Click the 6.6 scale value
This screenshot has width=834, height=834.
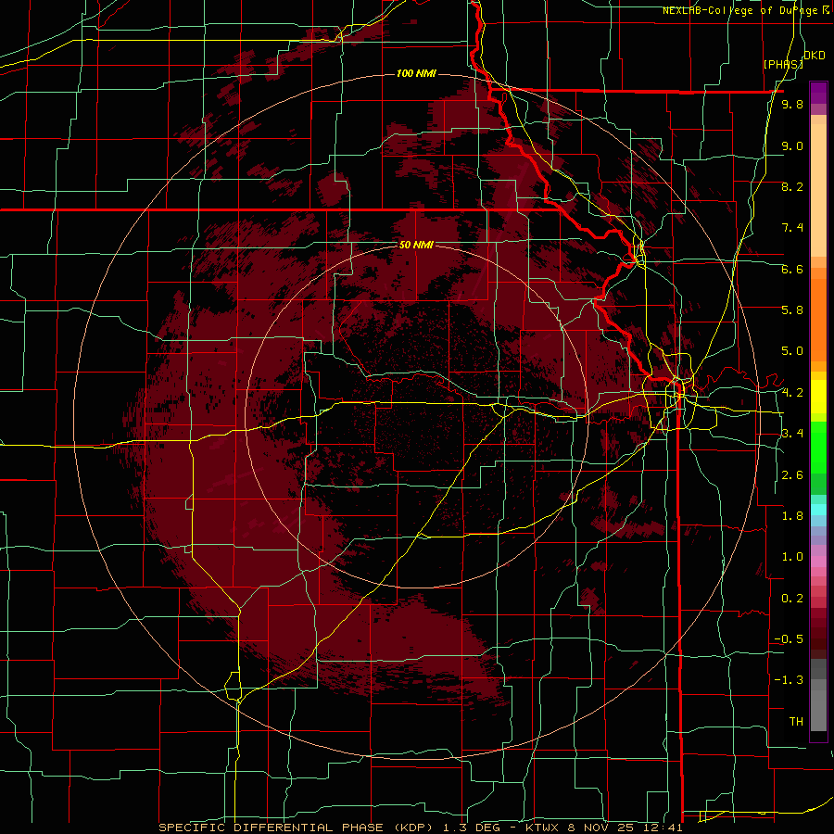point(792,269)
